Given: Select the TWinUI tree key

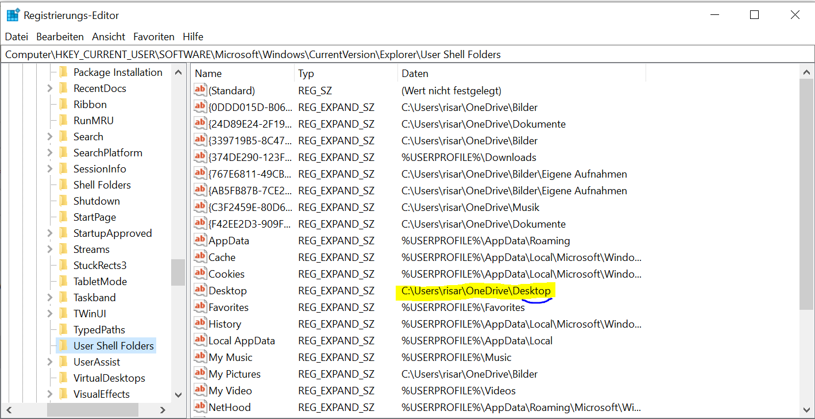Looking at the screenshot, I should [x=90, y=314].
